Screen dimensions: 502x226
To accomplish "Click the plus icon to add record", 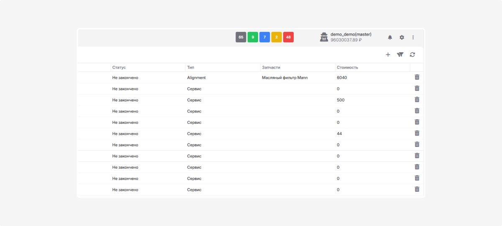I will click(x=388, y=54).
